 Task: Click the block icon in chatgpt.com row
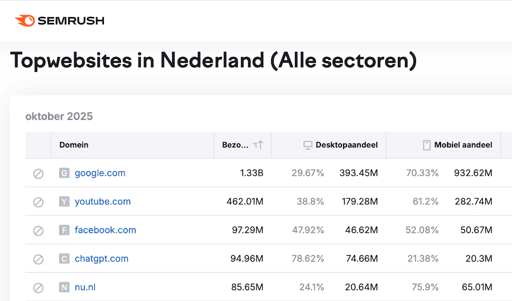pyautogui.click(x=38, y=259)
